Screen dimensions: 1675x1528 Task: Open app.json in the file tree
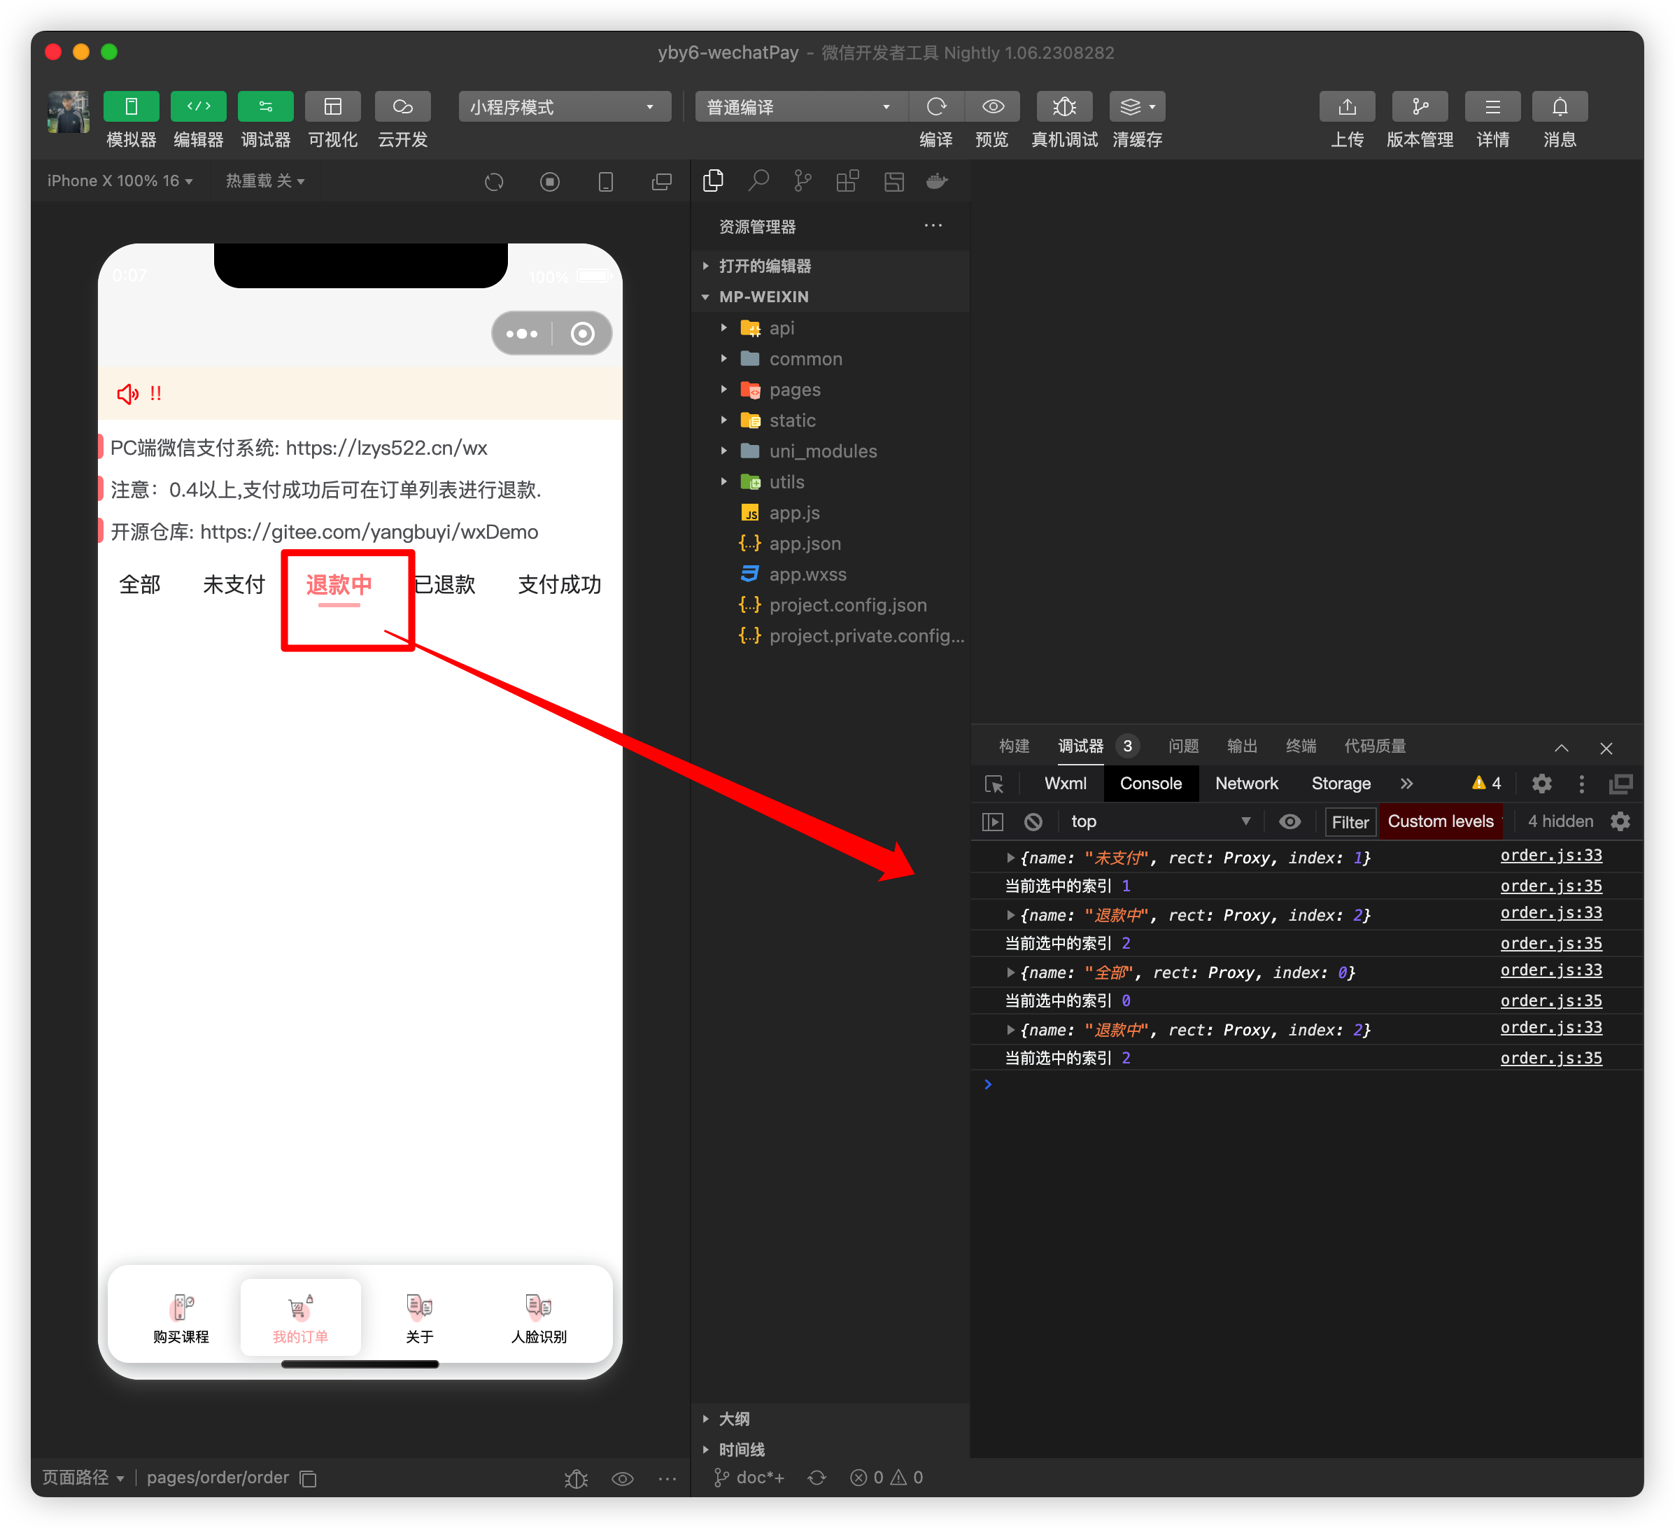coord(805,544)
